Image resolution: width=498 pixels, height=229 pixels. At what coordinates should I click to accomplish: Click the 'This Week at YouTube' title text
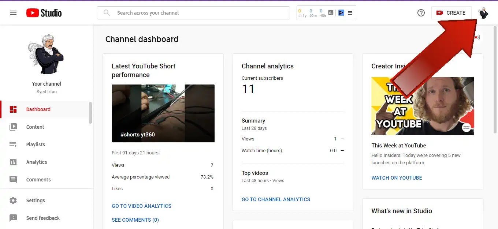coord(399,146)
